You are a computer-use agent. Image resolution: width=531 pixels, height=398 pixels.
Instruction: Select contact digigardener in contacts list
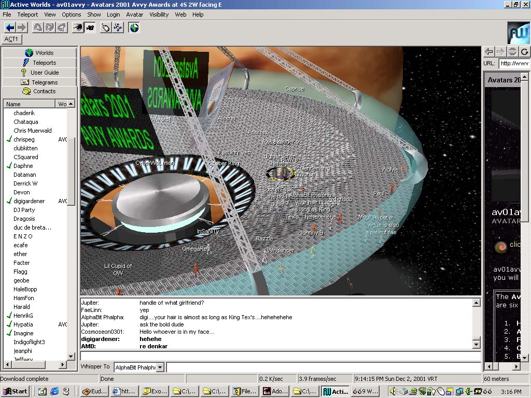29,201
